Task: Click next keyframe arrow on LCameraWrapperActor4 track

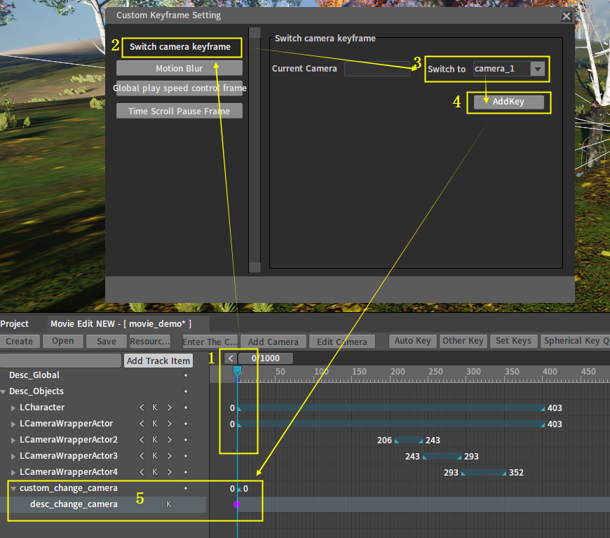Action: (x=169, y=472)
